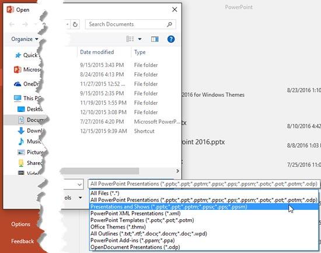
Task: Choose PowerPoint XML Presentations (*.xml)
Action: coord(204,213)
